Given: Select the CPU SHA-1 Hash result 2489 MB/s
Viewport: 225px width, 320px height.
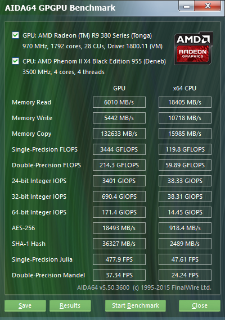Looking at the screenshot, I should 185,244.
